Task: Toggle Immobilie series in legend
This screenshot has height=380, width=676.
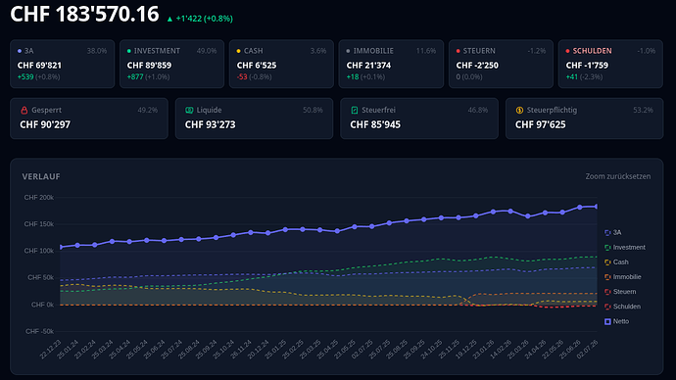Action: 623,277
